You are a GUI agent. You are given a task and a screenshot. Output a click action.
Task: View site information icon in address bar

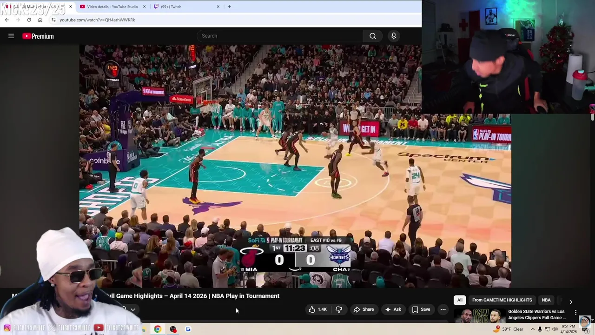click(53, 20)
